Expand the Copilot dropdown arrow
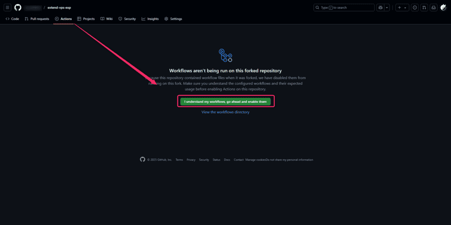451x225 pixels. (387, 7)
